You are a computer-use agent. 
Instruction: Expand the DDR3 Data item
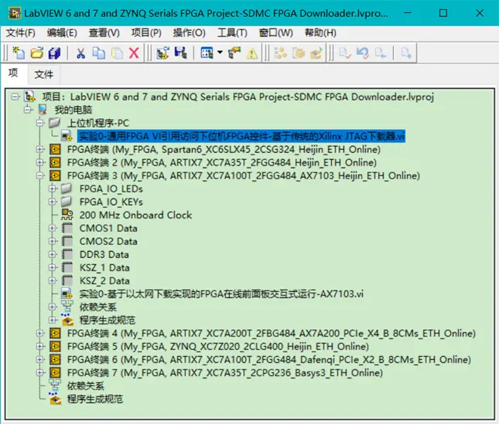click(53, 254)
